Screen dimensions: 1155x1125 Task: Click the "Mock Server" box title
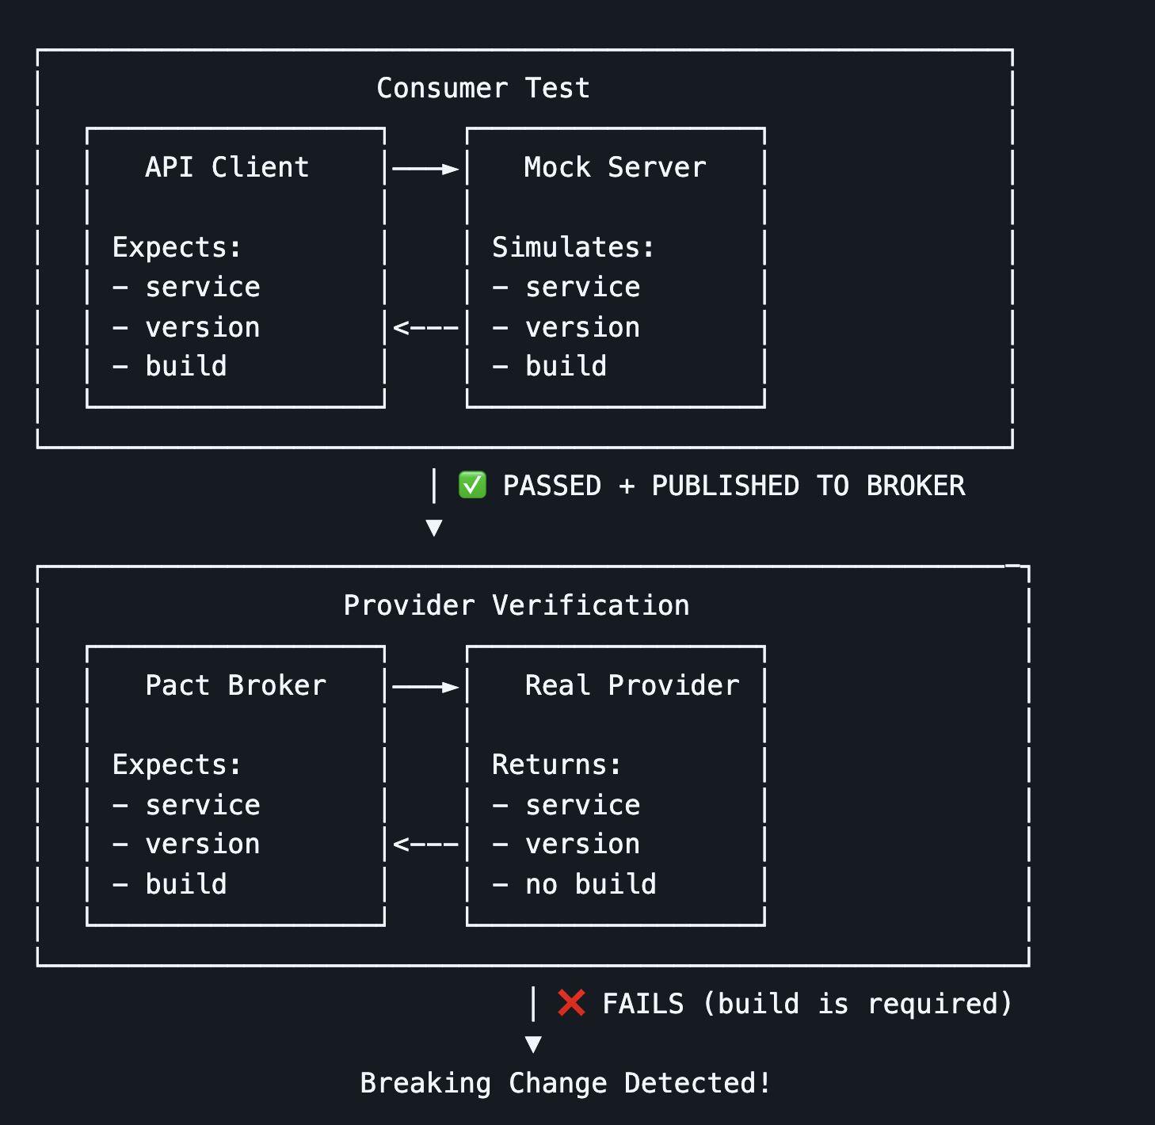click(x=615, y=167)
